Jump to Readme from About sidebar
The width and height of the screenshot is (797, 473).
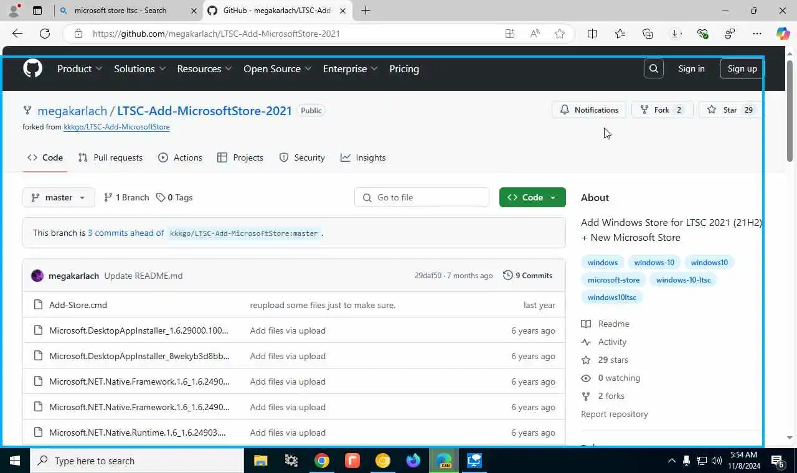[606, 324]
